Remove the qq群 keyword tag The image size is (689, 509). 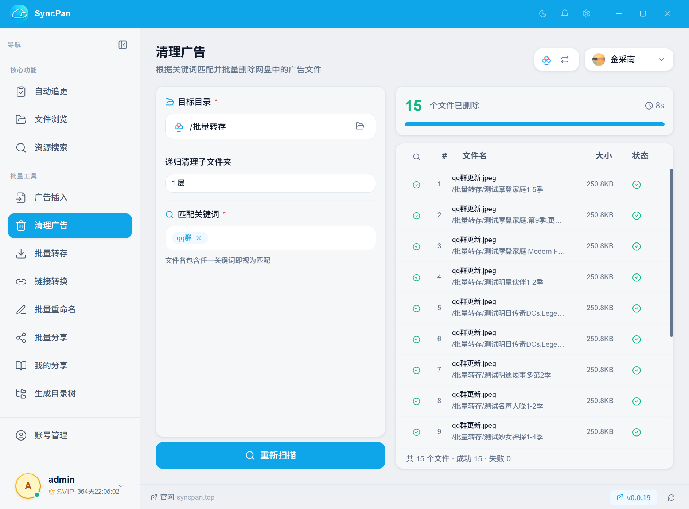pos(199,238)
